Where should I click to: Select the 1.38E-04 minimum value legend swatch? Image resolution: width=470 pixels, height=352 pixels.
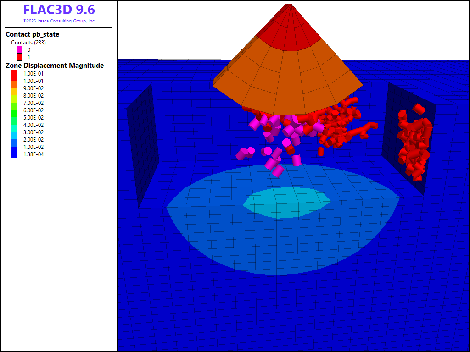pos(14,154)
